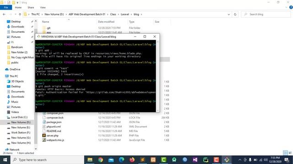Open the Mail app taskbar icon
Image resolution: width=293 pixels, height=164 pixels.
coord(111,160)
